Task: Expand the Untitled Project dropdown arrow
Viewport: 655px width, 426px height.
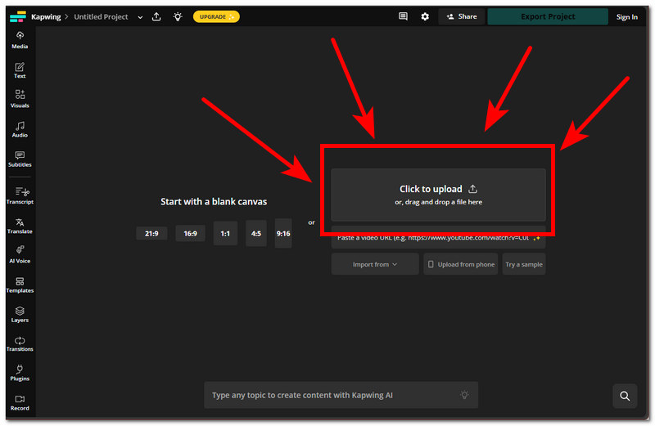Action: (x=140, y=17)
